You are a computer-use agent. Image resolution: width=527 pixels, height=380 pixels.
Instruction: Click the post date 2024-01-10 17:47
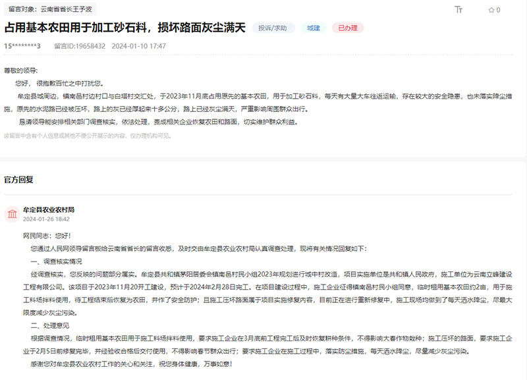[139, 46]
